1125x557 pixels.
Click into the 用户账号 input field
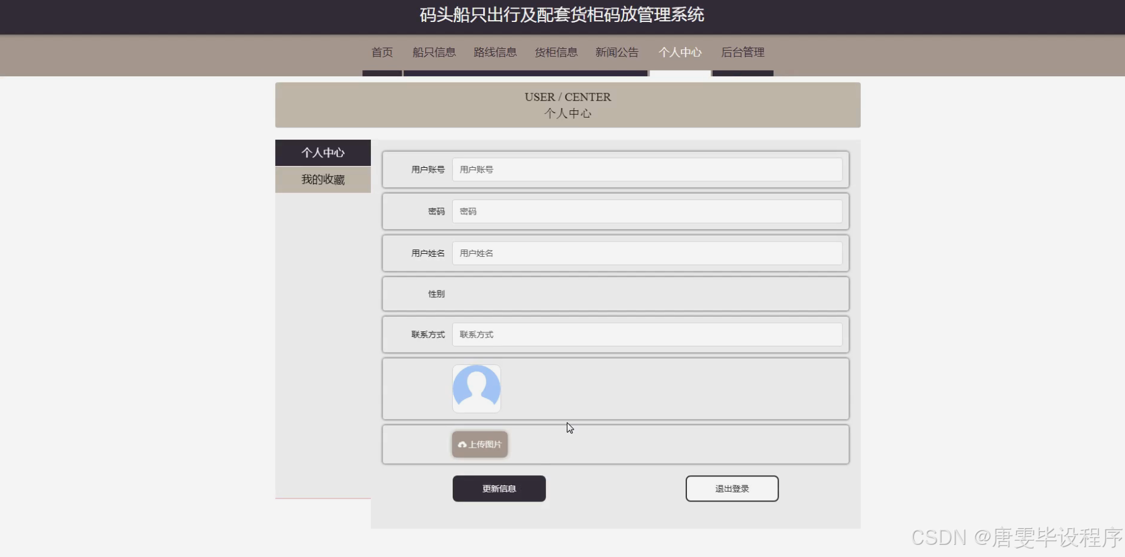tap(647, 170)
